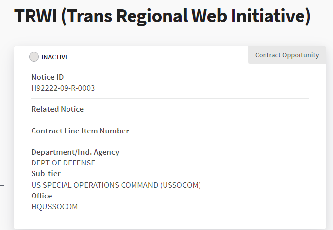Select the notice number H92222-09-R-0003

[63, 88]
